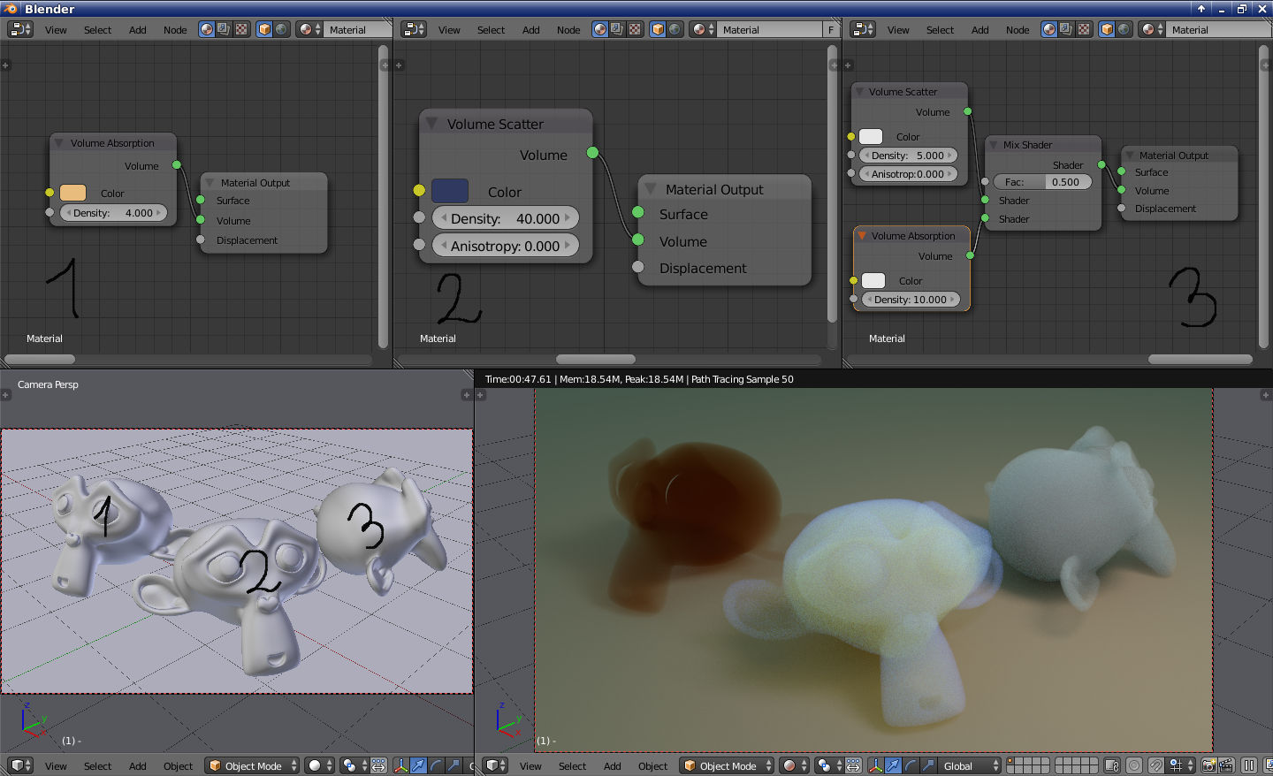The width and height of the screenshot is (1273, 776).
Task: Click the render animation clapper icon
Action: point(1225,765)
